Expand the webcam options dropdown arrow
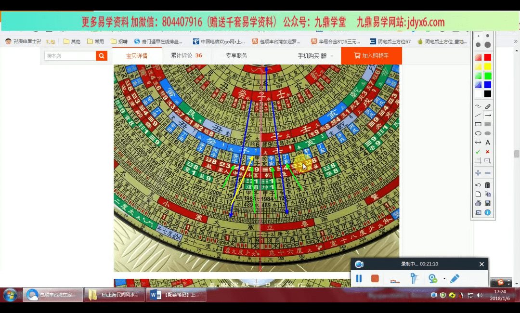The image size is (520, 313). point(444,279)
